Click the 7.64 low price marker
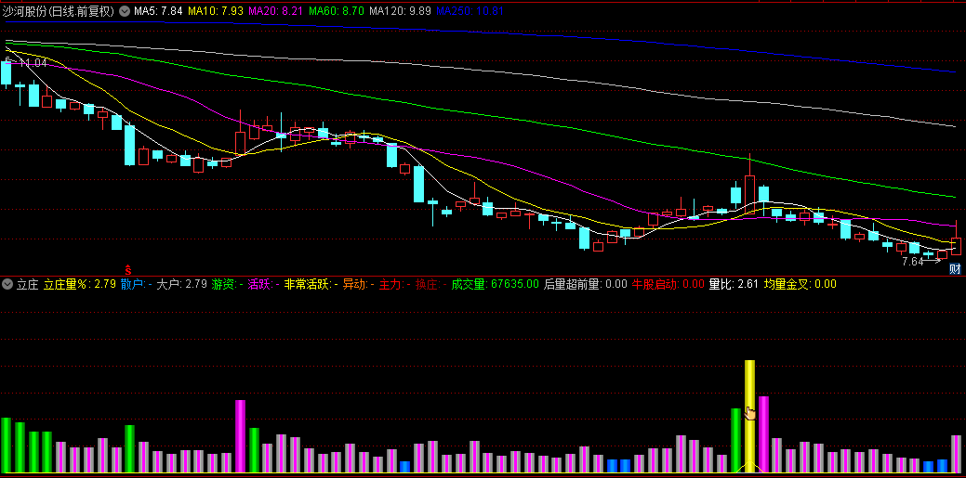This screenshot has width=966, height=478. point(912,262)
